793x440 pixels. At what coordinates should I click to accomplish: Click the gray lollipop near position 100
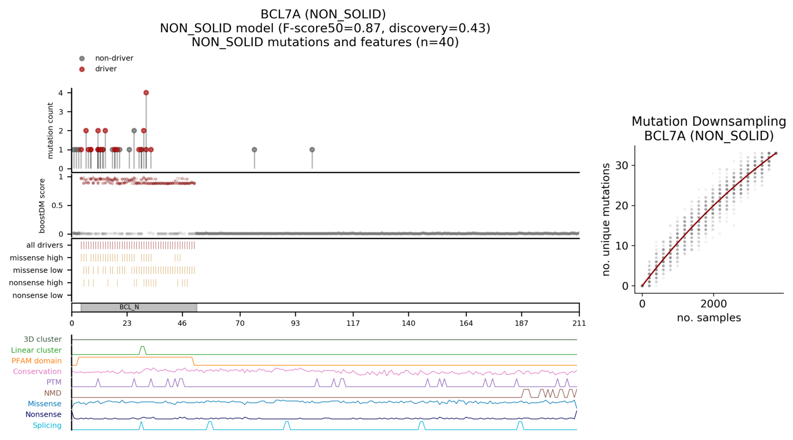[312, 150]
